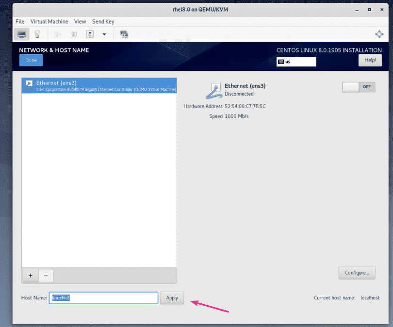Click the plus button to add an interface
The height and width of the screenshot is (327, 393).
coord(30,276)
